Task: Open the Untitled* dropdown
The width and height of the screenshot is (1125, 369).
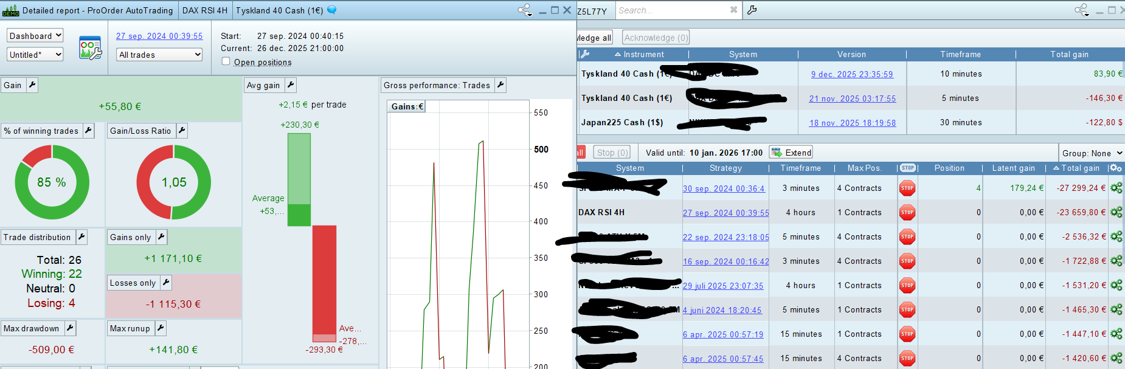Action: tap(35, 54)
